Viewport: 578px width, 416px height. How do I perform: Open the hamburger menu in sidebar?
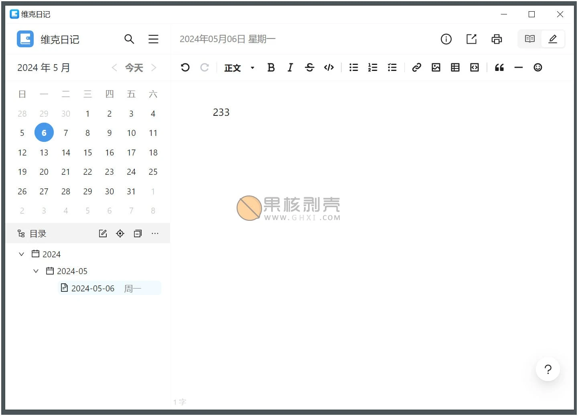click(153, 39)
